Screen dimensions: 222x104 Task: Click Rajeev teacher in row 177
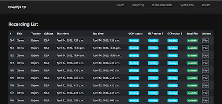pyautogui.click(x=35, y=93)
